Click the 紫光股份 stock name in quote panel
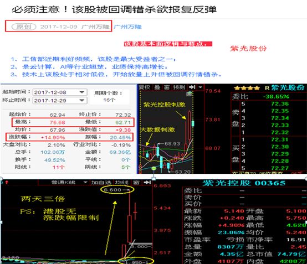 [288, 87]
